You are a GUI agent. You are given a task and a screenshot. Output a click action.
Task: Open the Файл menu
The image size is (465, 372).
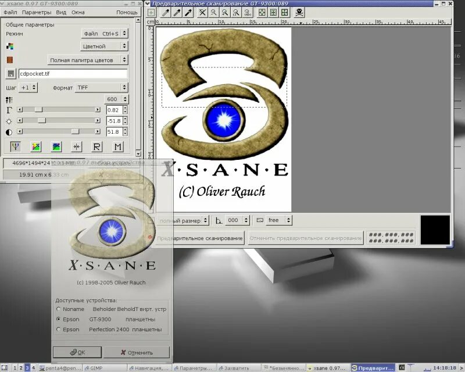(x=10, y=12)
